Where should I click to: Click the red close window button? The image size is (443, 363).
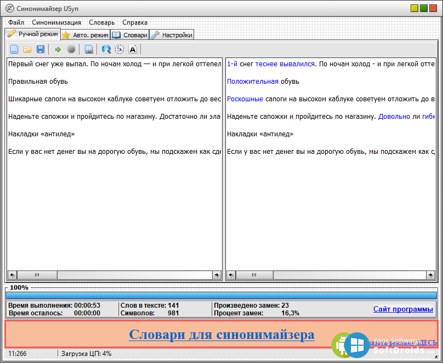click(x=433, y=8)
